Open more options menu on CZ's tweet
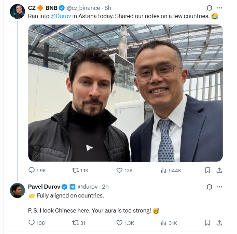Image resolution: width=237 pixels, height=234 pixels. 220,8
